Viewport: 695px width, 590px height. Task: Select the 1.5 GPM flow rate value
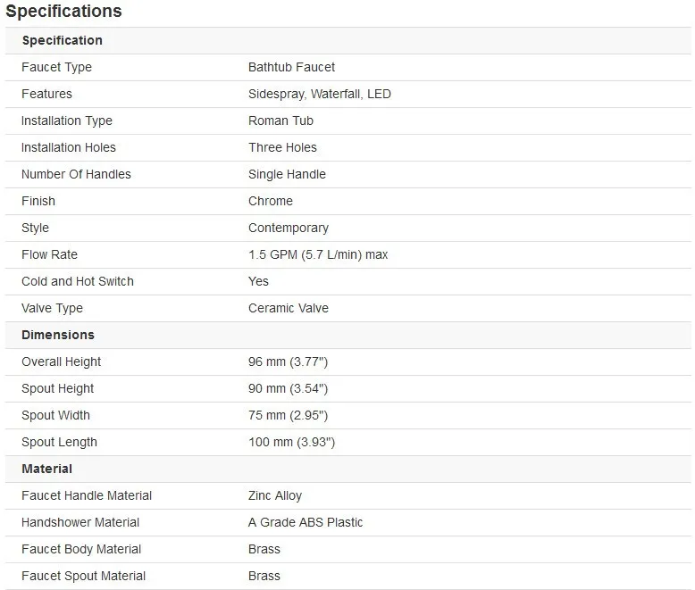318,254
